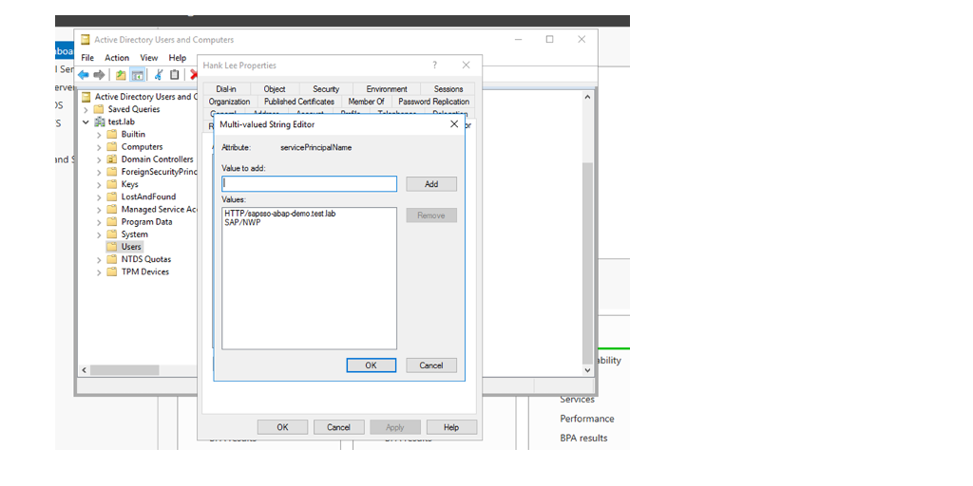Click the right pane scroll down arrow
Image resolution: width=973 pixels, height=486 pixels.
[588, 370]
